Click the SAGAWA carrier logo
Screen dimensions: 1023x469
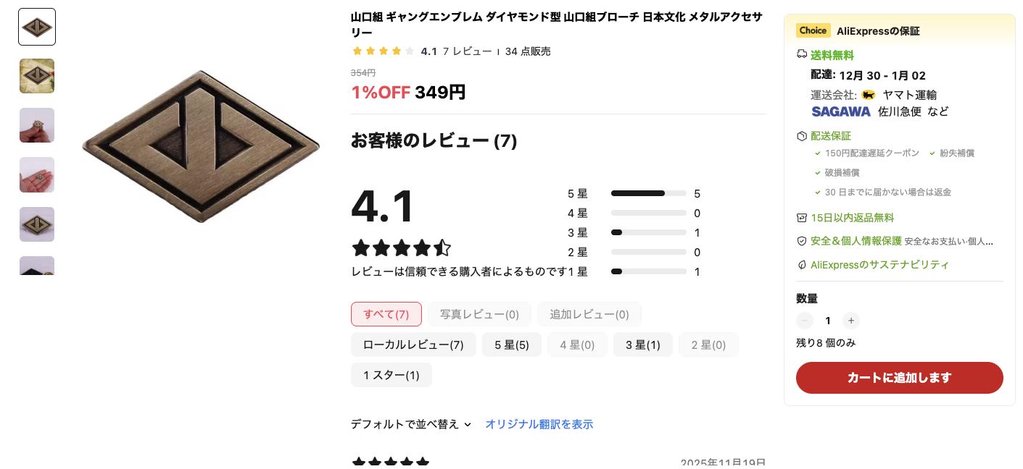point(841,111)
